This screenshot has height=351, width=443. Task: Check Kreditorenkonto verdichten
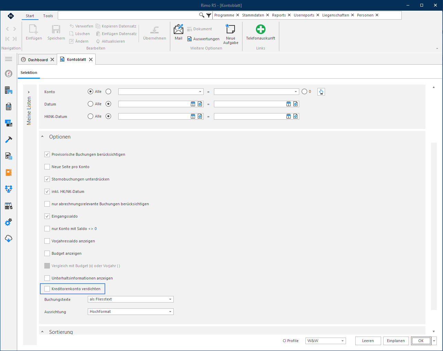47,289
